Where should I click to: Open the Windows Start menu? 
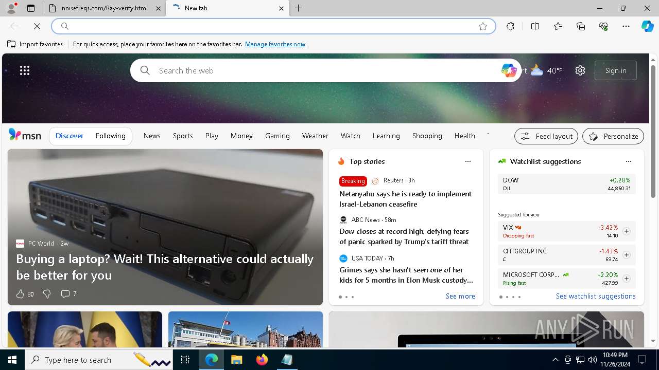[12, 360]
